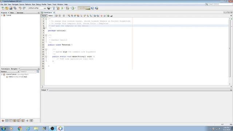233x131 pixels.
Task: Click the Uncomment editor toolbar icon
Action: click(x=111, y=16)
